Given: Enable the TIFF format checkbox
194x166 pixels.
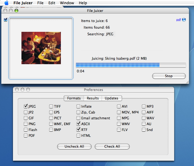Looking at the screenshot, I should [51, 106].
